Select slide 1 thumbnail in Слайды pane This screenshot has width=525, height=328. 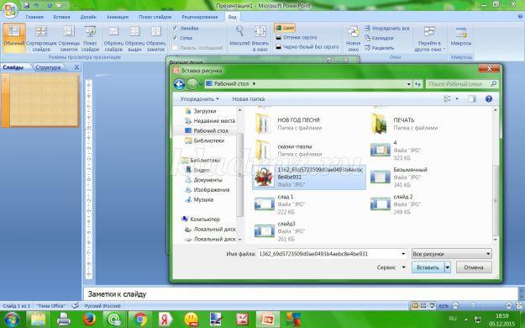pyautogui.click(x=44, y=100)
